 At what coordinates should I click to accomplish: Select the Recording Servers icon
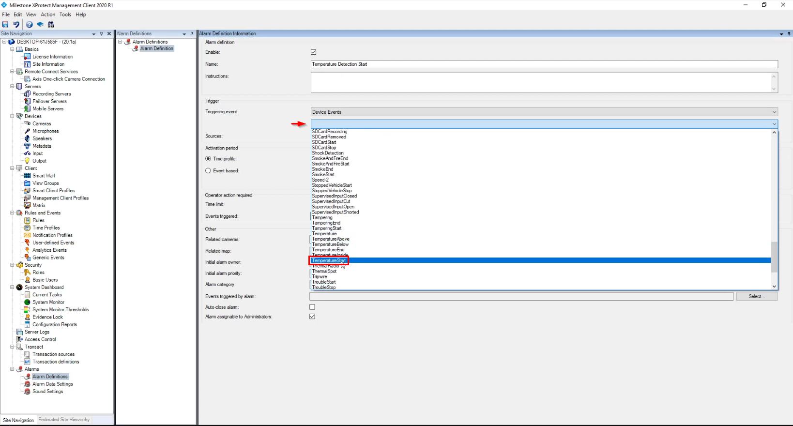coord(27,94)
